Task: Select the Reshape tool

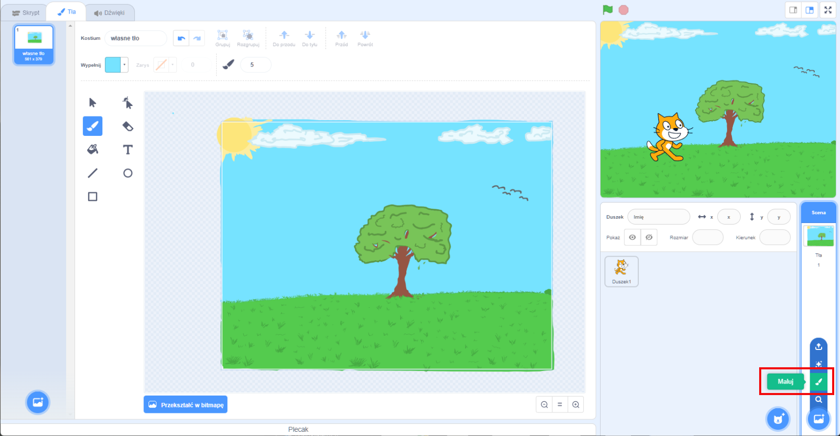Action: (128, 102)
